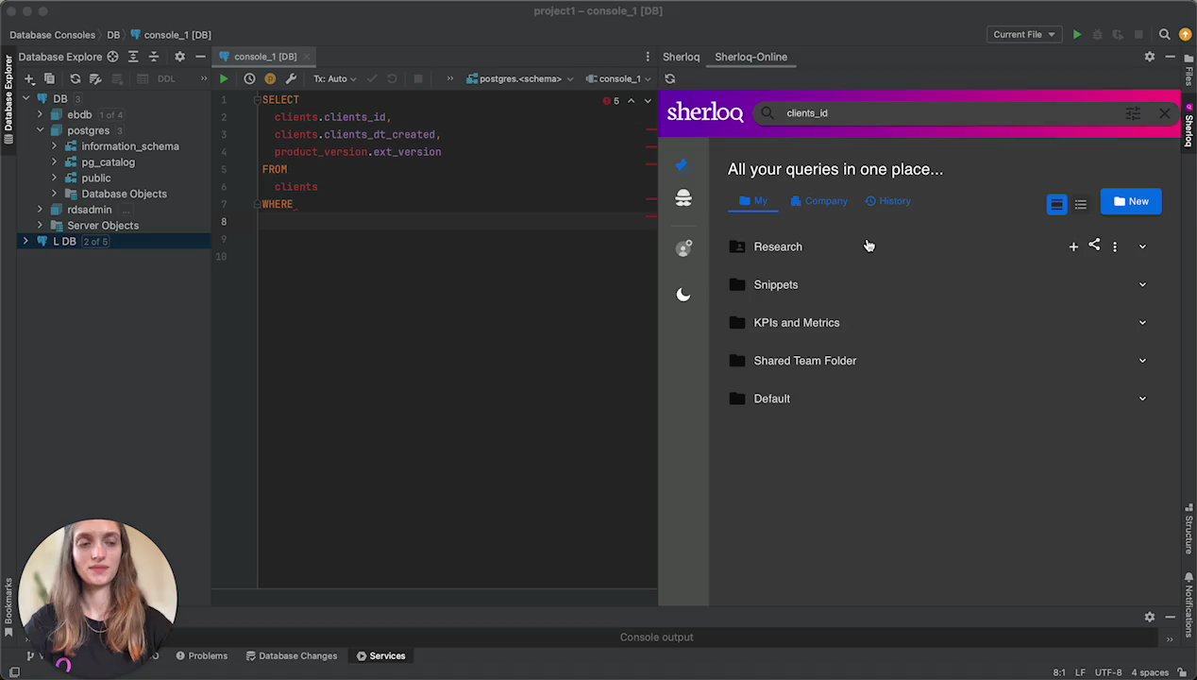Open Database Explorer gear settings
The image size is (1197, 680).
179,57
